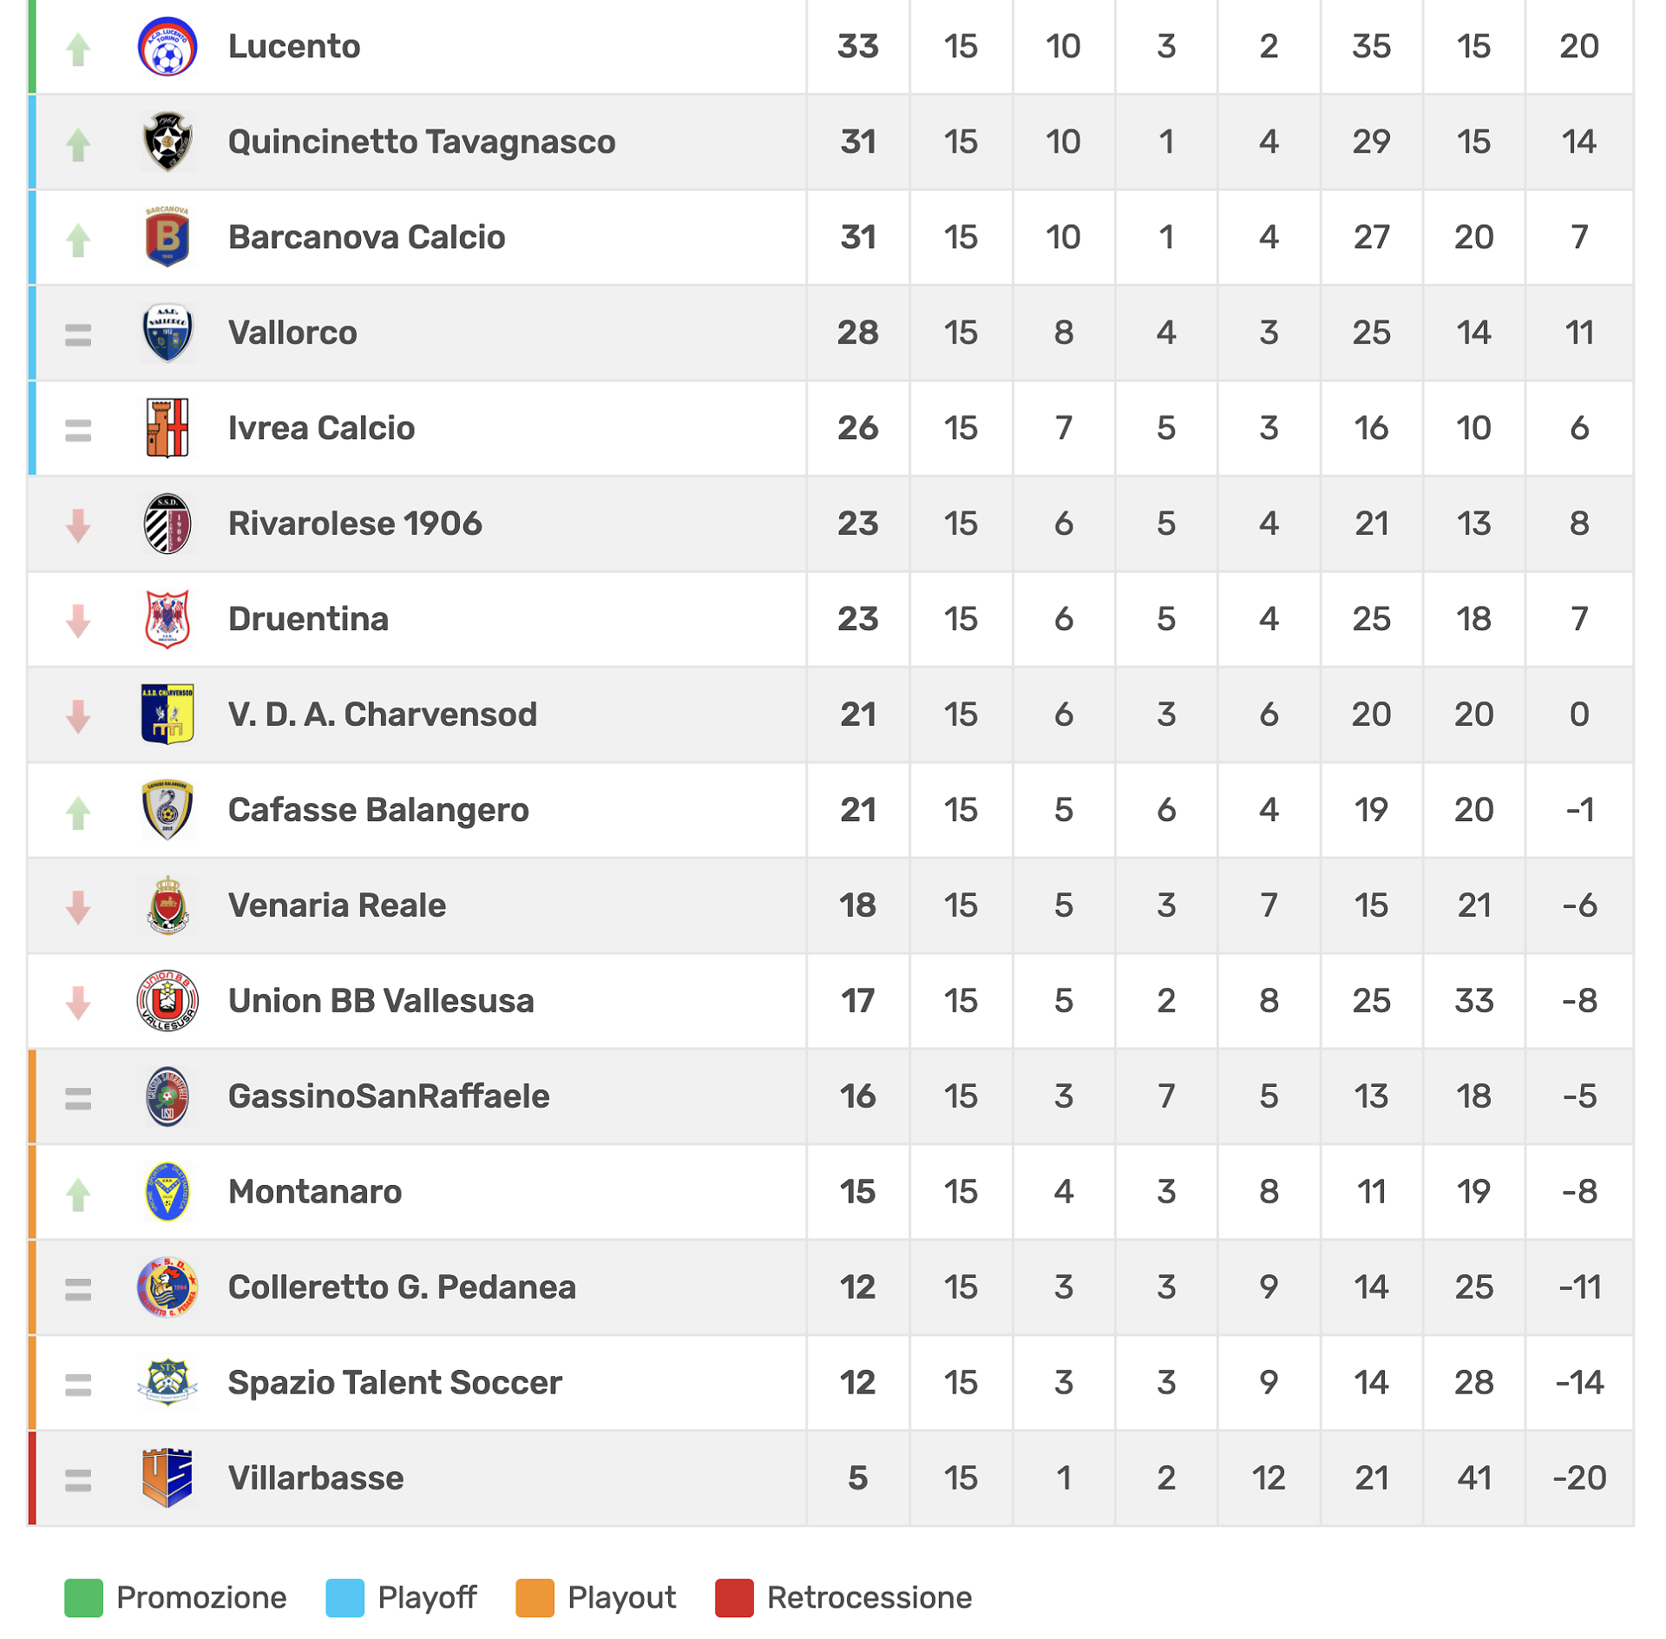Viewport: 1666px width, 1639px height.
Task: Click the red Retrocessione legend swatch
Action: pyautogui.click(x=734, y=1597)
